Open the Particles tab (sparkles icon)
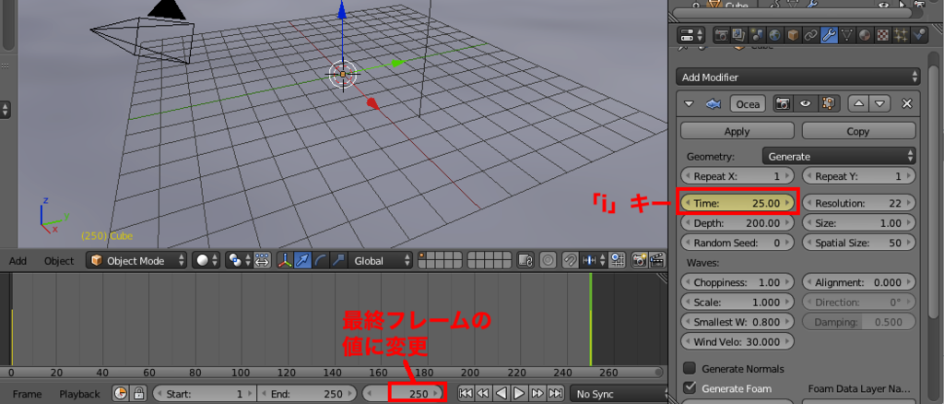944x404 pixels. tap(902, 35)
